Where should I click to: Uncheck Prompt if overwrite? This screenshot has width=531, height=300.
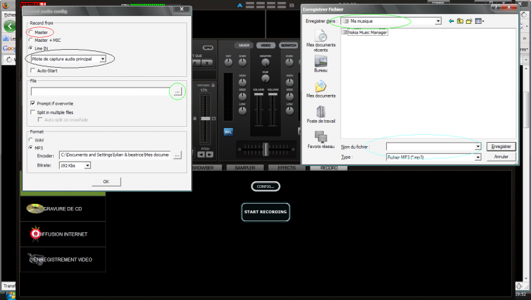click(x=33, y=103)
